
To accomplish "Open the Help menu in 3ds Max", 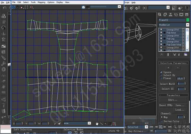I will coord(134,2).
